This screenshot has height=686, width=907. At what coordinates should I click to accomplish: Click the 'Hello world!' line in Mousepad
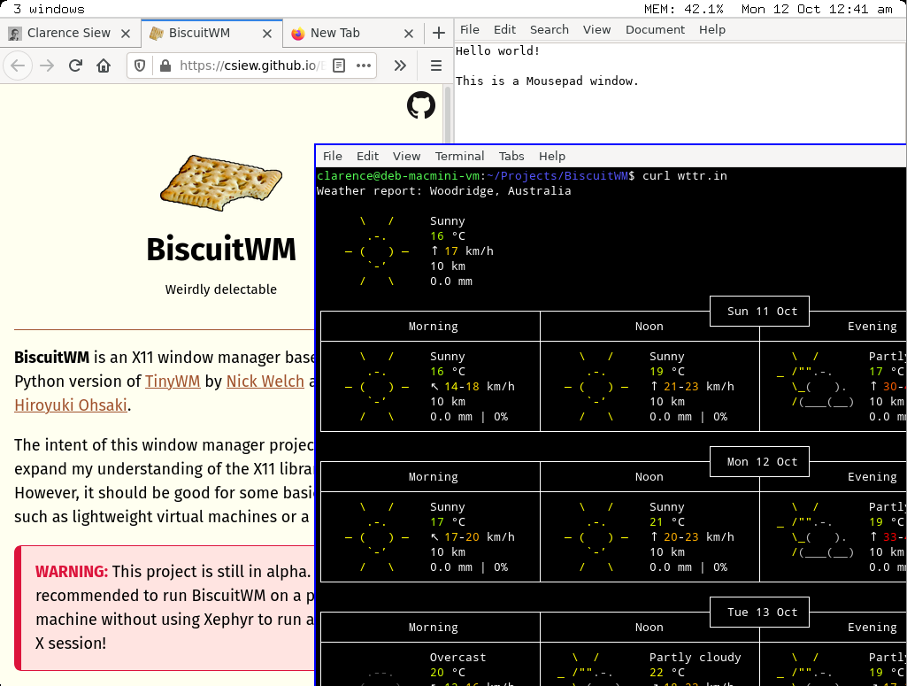click(497, 51)
